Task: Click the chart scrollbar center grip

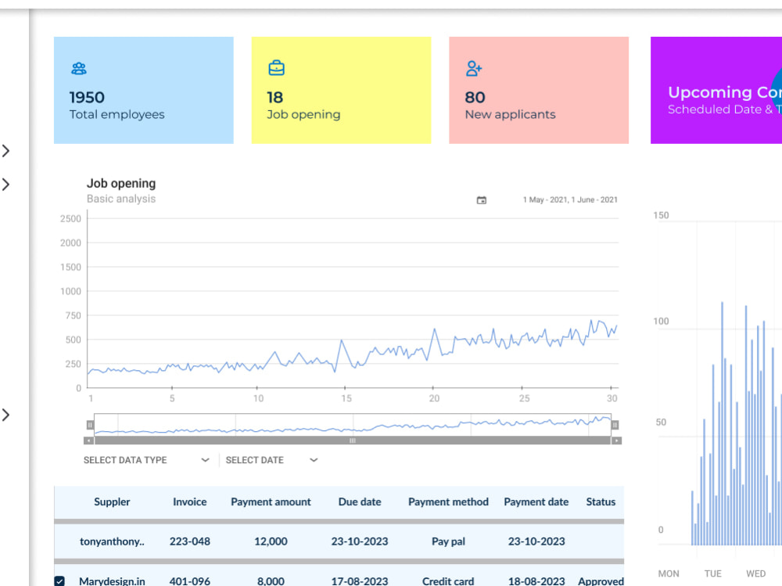Action: (x=353, y=440)
